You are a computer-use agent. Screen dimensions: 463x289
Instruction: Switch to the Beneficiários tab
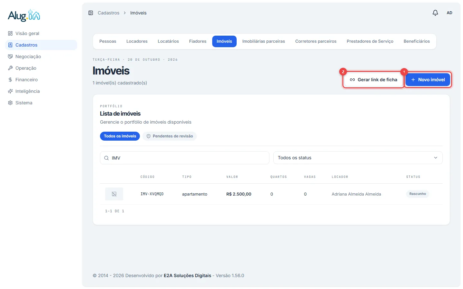coord(417,41)
